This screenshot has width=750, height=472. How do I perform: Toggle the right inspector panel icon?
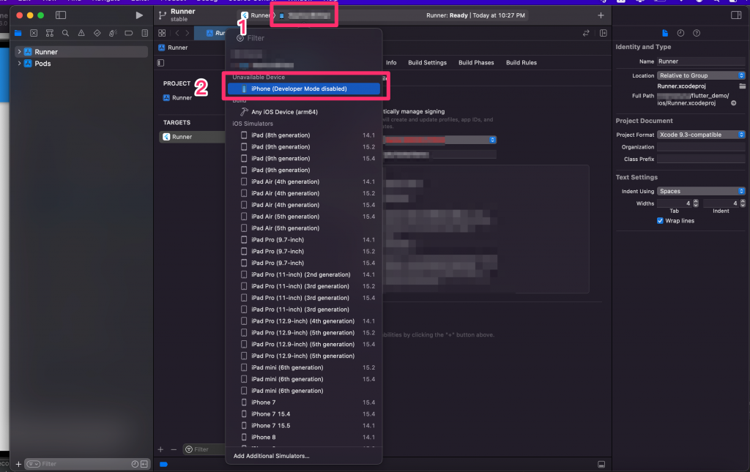(x=736, y=15)
